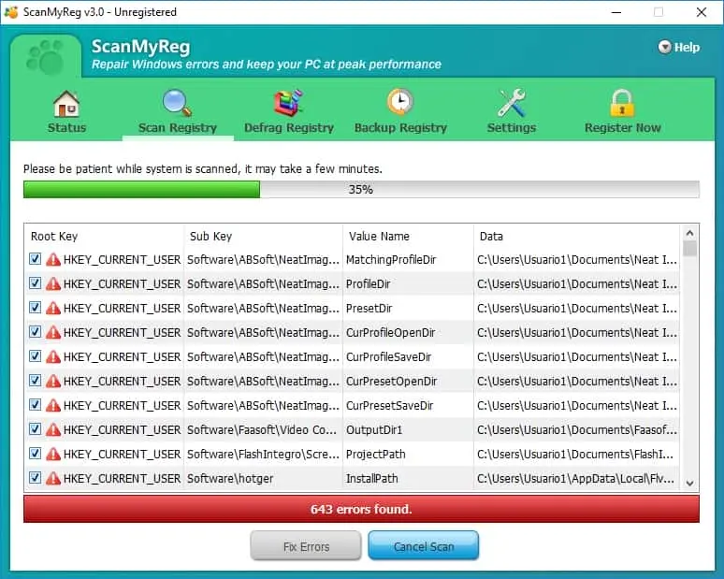
Task: Click the title bar app icon
Action: 10,12
